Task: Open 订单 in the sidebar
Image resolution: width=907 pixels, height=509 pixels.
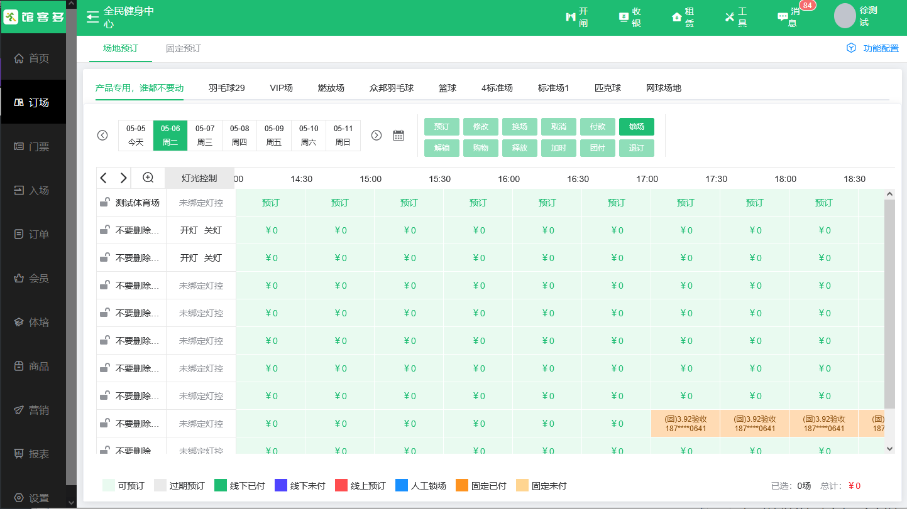Action: pos(33,234)
